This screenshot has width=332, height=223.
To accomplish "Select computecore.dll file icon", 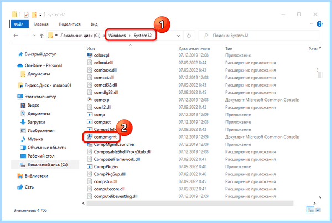I will coord(90,189).
